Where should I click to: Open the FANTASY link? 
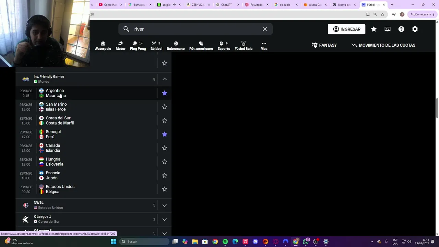(x=324, y=45)
